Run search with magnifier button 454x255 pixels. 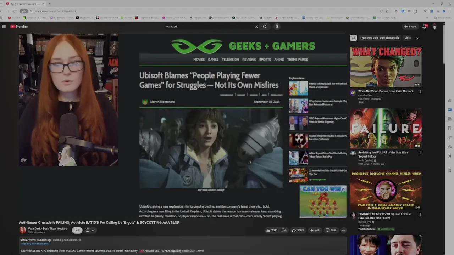(265, 27)
